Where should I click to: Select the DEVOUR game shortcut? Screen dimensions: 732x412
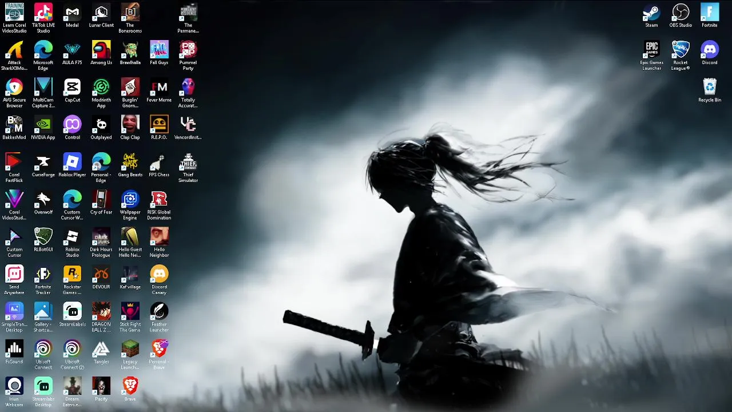pos(101,278)
